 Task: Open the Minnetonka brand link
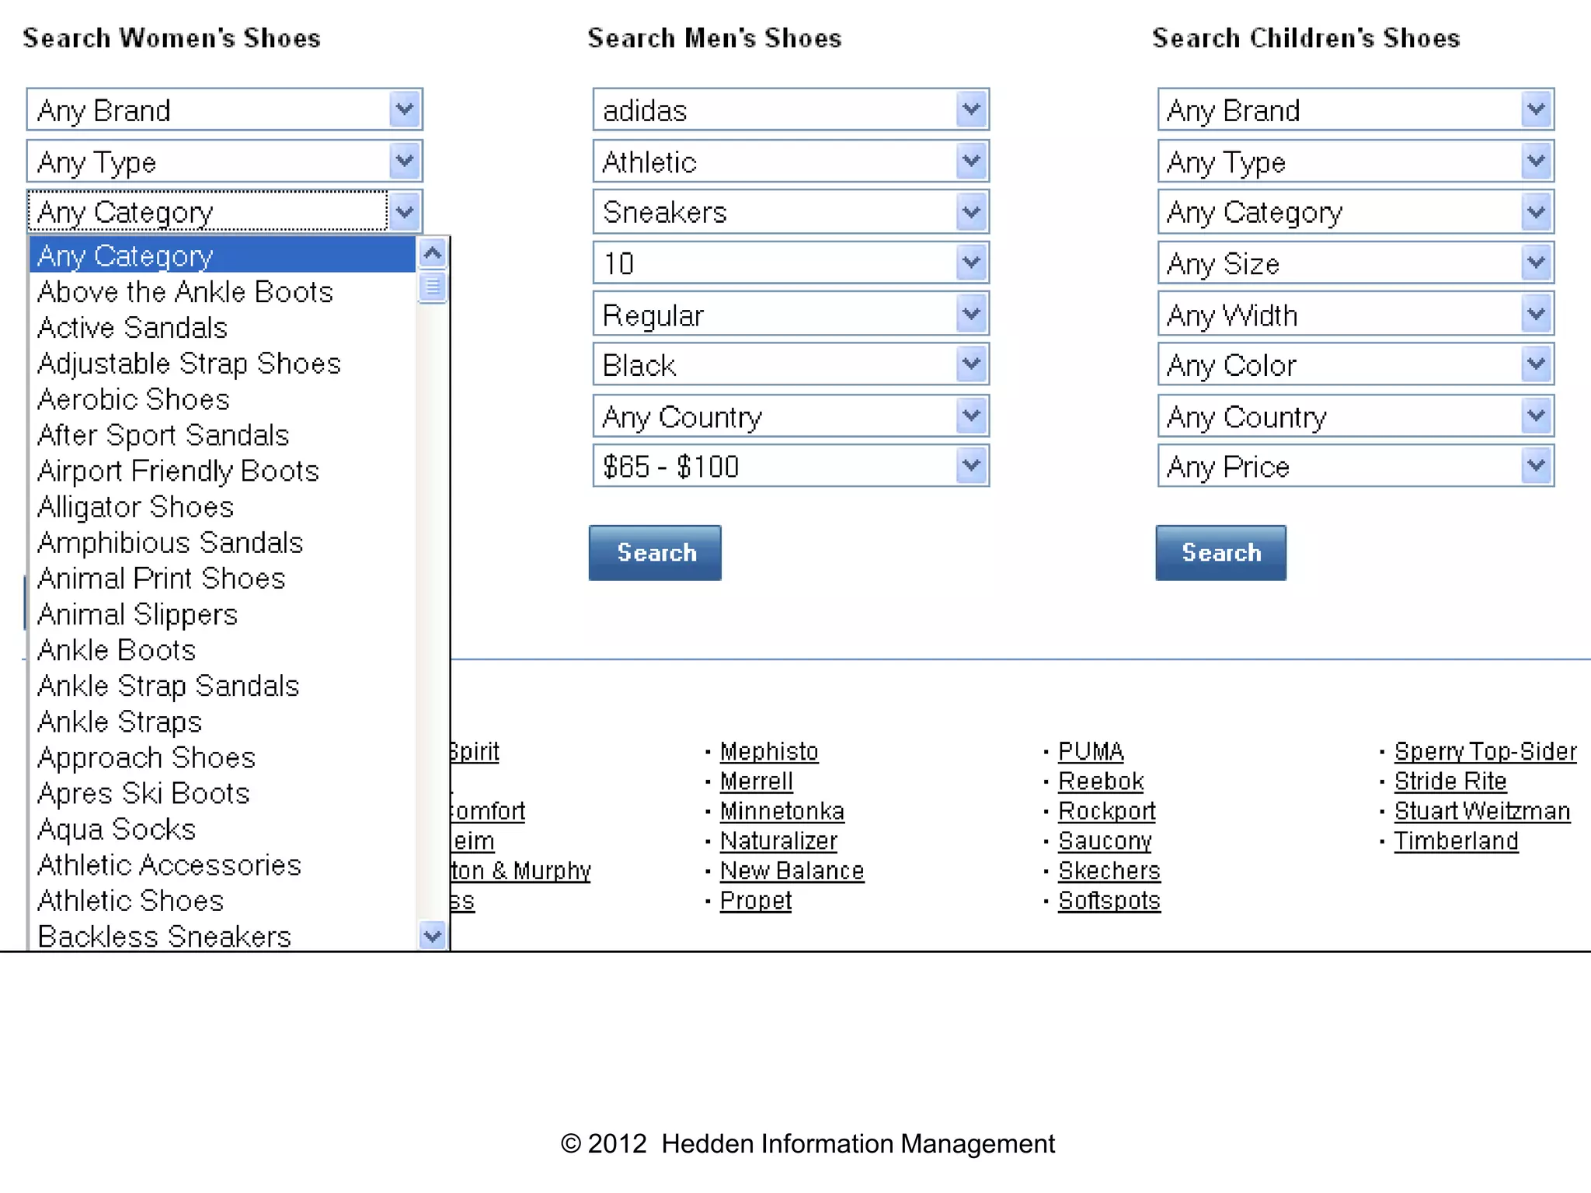click(782, 811)
